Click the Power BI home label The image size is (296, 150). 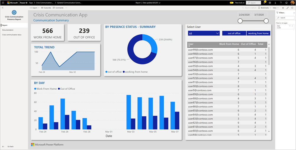coord(24,3)
